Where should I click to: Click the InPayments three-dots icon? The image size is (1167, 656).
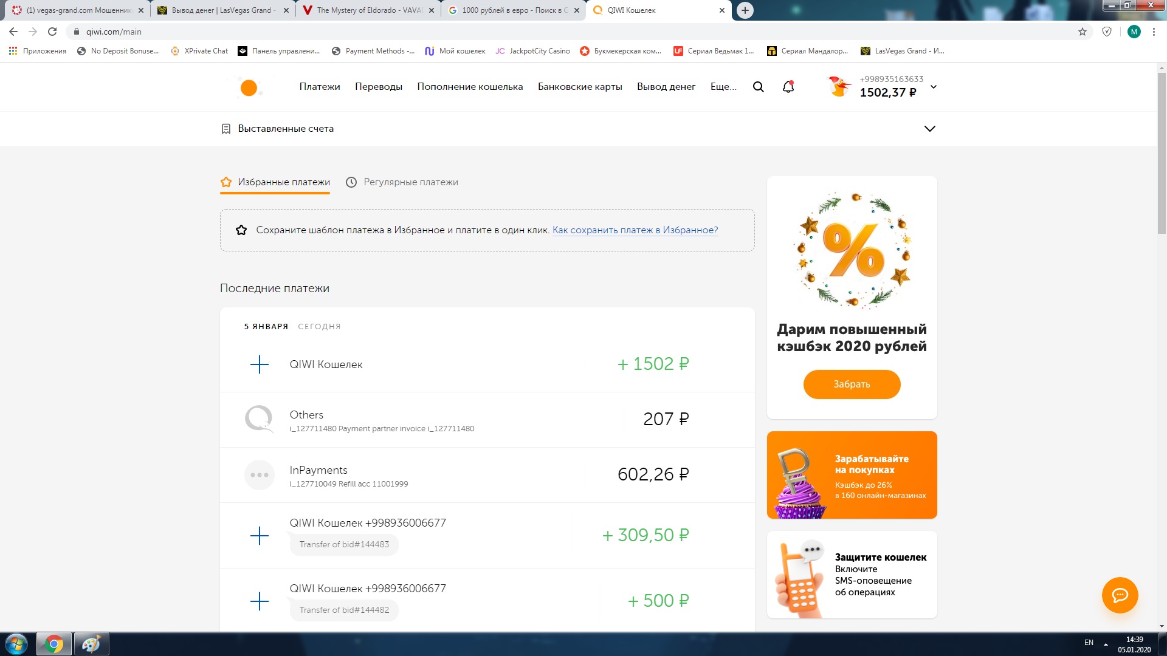pyautogui.click(x=260, y=475)
